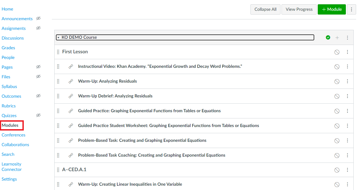Image resolution: width=358 pixels, height=190 pixels.
Task: Click link icon beside Instructional Video item
Action: pos(71,66)
